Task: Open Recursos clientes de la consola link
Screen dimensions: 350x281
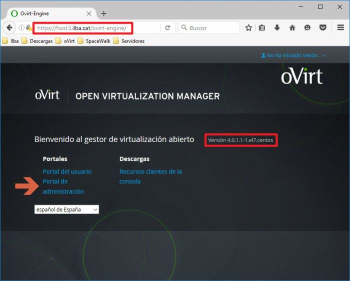Action: pyautogui.click(x=150, y=176)
